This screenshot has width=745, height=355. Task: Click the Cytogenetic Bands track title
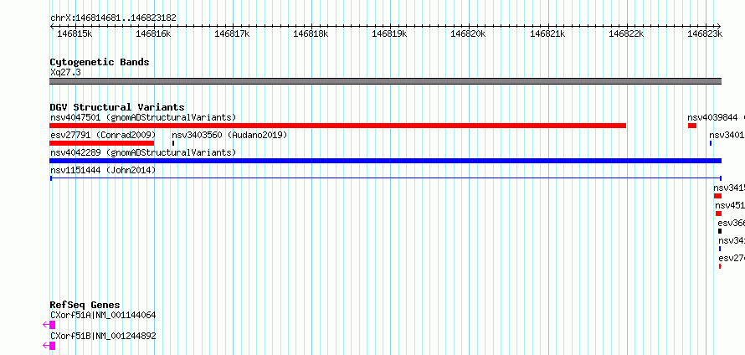100,62
